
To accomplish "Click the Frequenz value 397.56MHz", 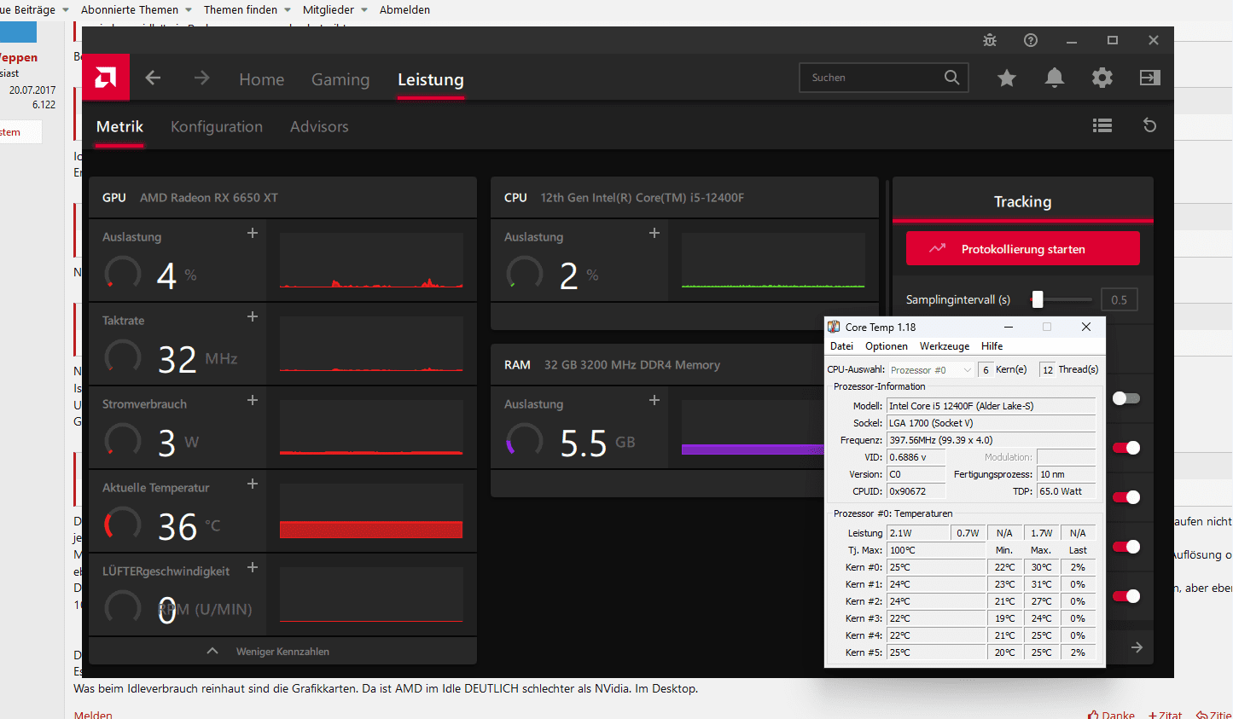I will (x=991, y=440).
